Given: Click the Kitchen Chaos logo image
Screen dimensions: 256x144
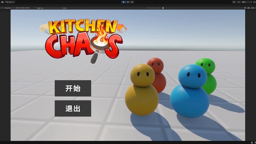Looking at the screenshot, I should point(83,41).
